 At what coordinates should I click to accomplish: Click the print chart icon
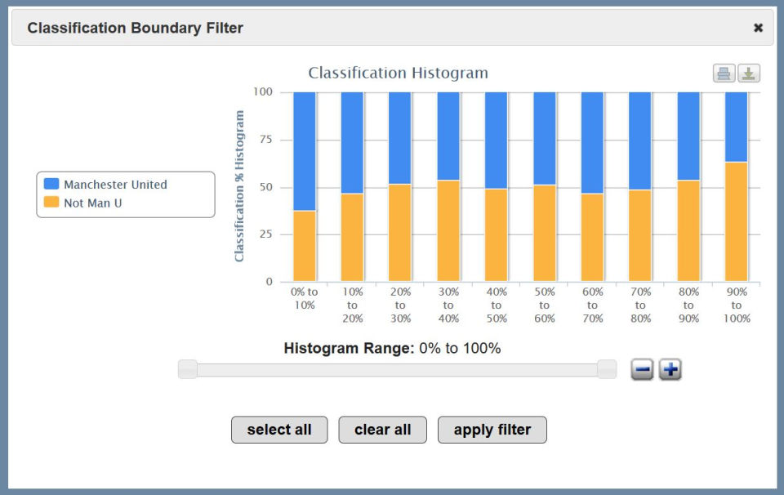click(x=724, y=74)
